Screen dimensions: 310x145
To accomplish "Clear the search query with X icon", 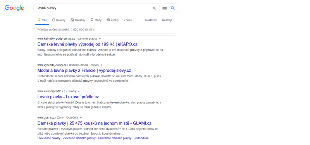I will [x=154, y=8].
